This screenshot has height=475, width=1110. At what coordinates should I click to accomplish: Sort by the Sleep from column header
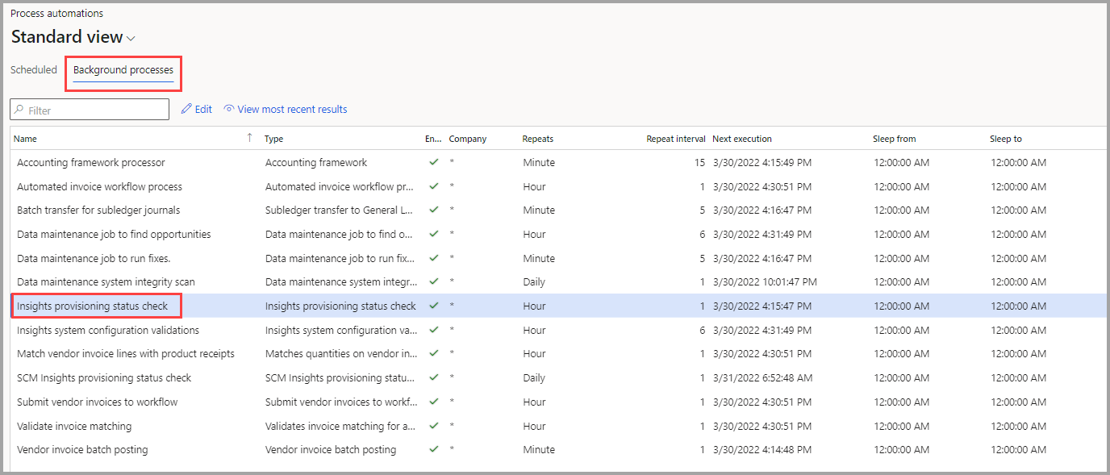[895, 139]
